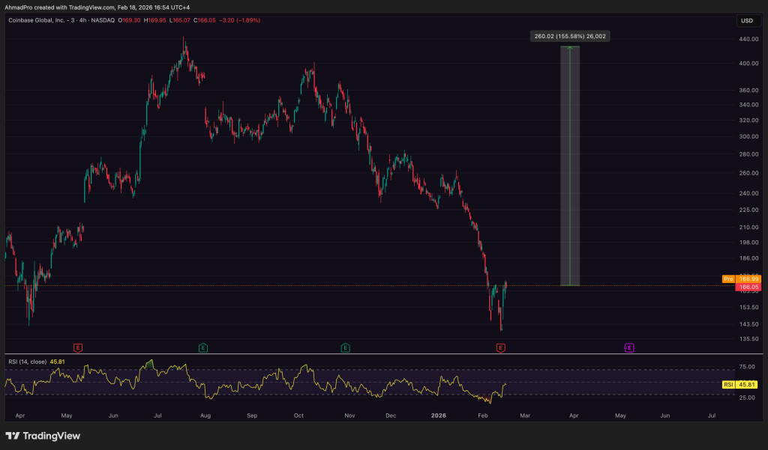Click the TradingView logo
This screenshot has height=450, width=768.
pyautogui.click(x=43, y=436)
